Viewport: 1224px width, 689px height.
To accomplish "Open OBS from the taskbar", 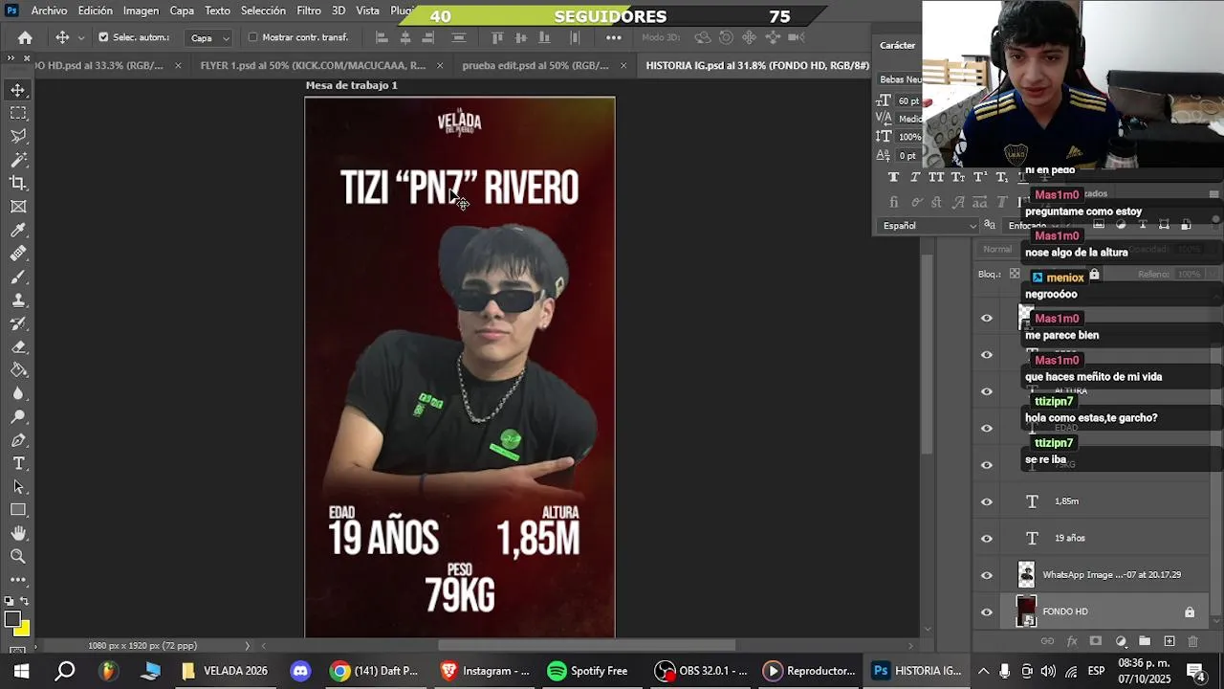I will [x=704, y=671].
